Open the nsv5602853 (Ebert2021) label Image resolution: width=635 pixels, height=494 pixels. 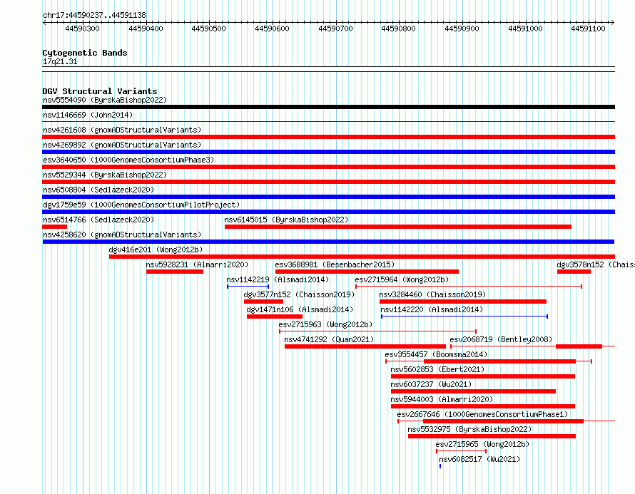[437, 369]
